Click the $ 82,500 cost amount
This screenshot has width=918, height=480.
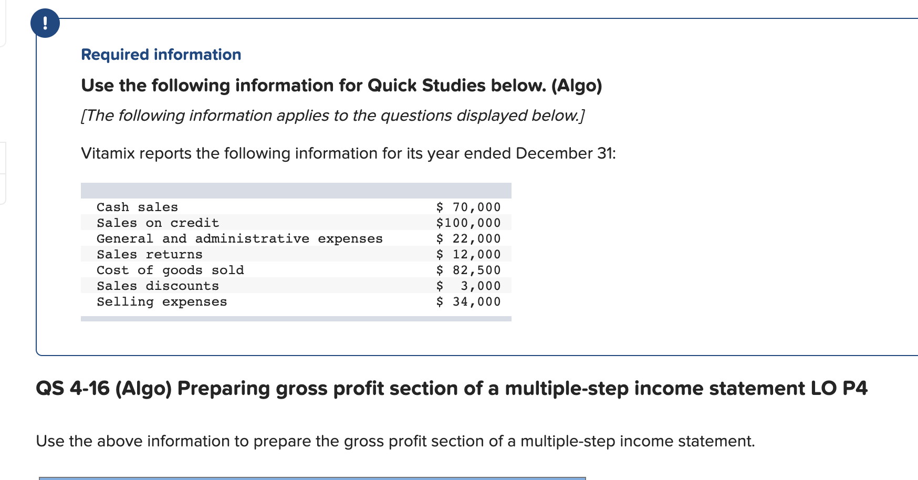pyautogui.click(x=468, y=270)
